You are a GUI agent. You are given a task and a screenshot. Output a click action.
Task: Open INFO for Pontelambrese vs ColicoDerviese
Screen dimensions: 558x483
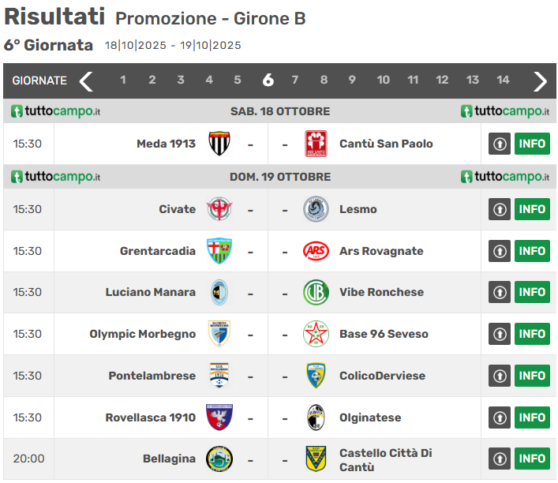click(x=532, y=376)
